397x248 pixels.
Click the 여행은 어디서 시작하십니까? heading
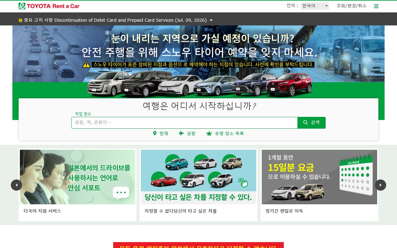coord(199,106)
